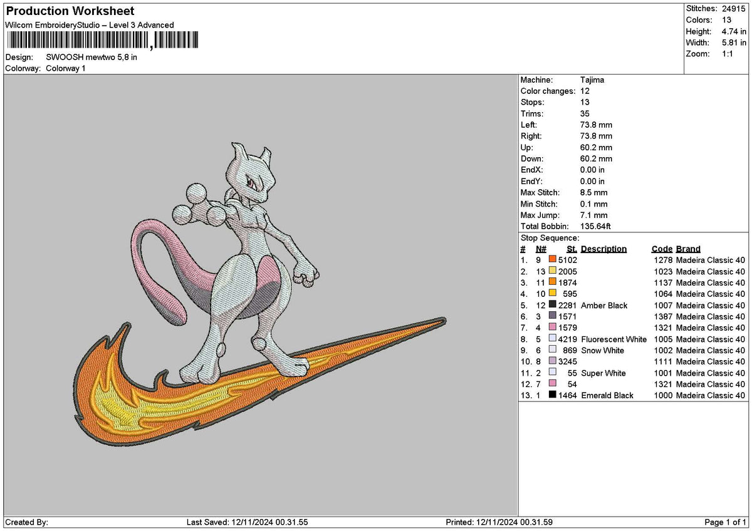Click the Width value '5.81 in'

click(x=734, y=43)
